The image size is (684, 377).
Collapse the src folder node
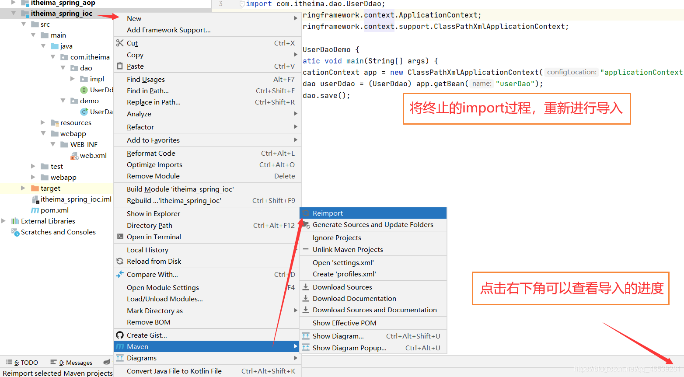[x=24, y=24]
